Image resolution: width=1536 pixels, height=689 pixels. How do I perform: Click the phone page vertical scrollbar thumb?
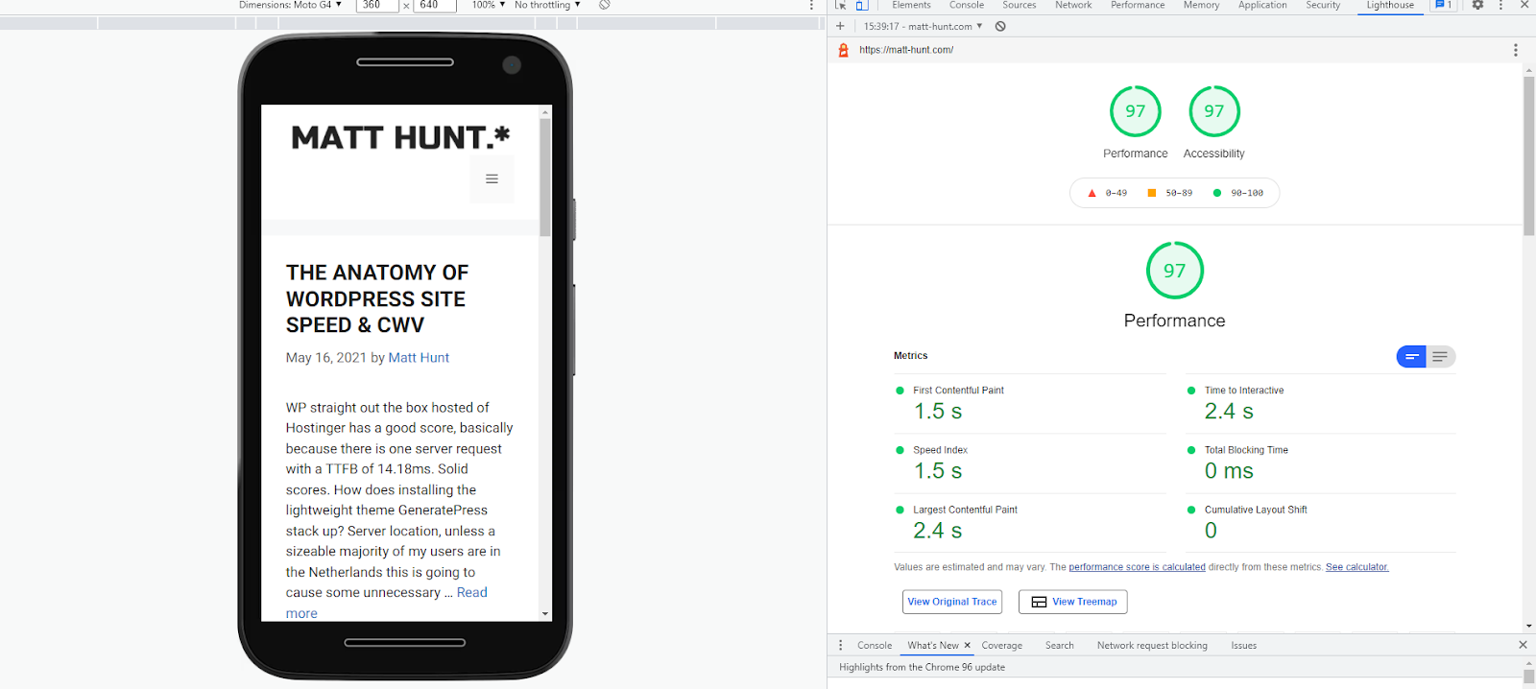click(545, 177)
